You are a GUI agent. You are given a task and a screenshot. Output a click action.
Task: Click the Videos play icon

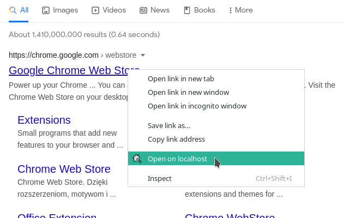pos(95,10)
